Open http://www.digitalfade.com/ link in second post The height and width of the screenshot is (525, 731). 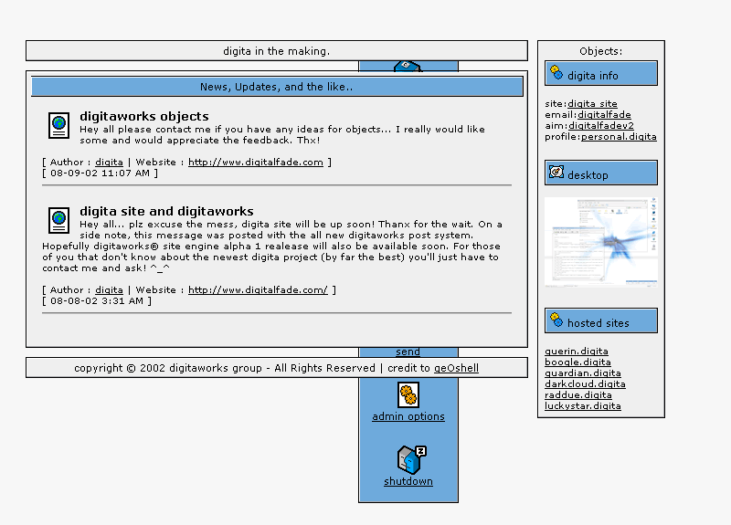(x=258, y=289)
